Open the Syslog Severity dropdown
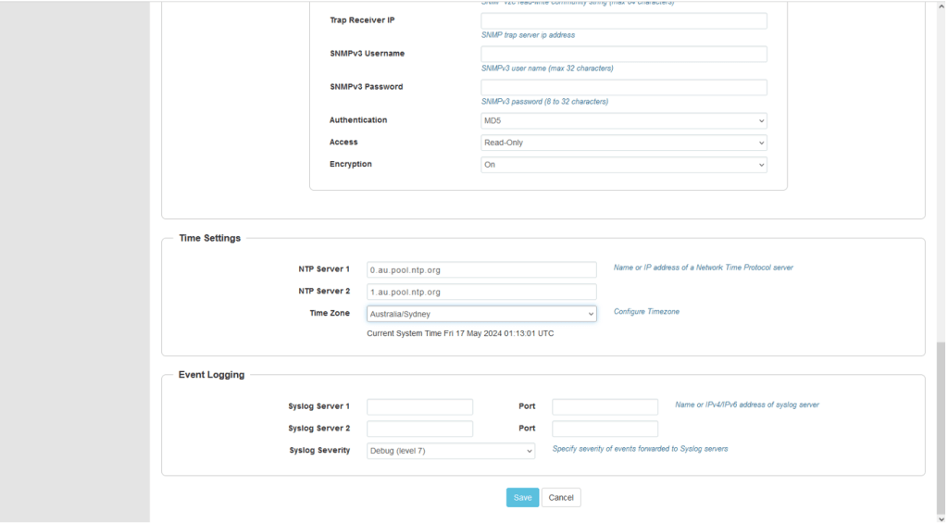 (x=451, y=451)
